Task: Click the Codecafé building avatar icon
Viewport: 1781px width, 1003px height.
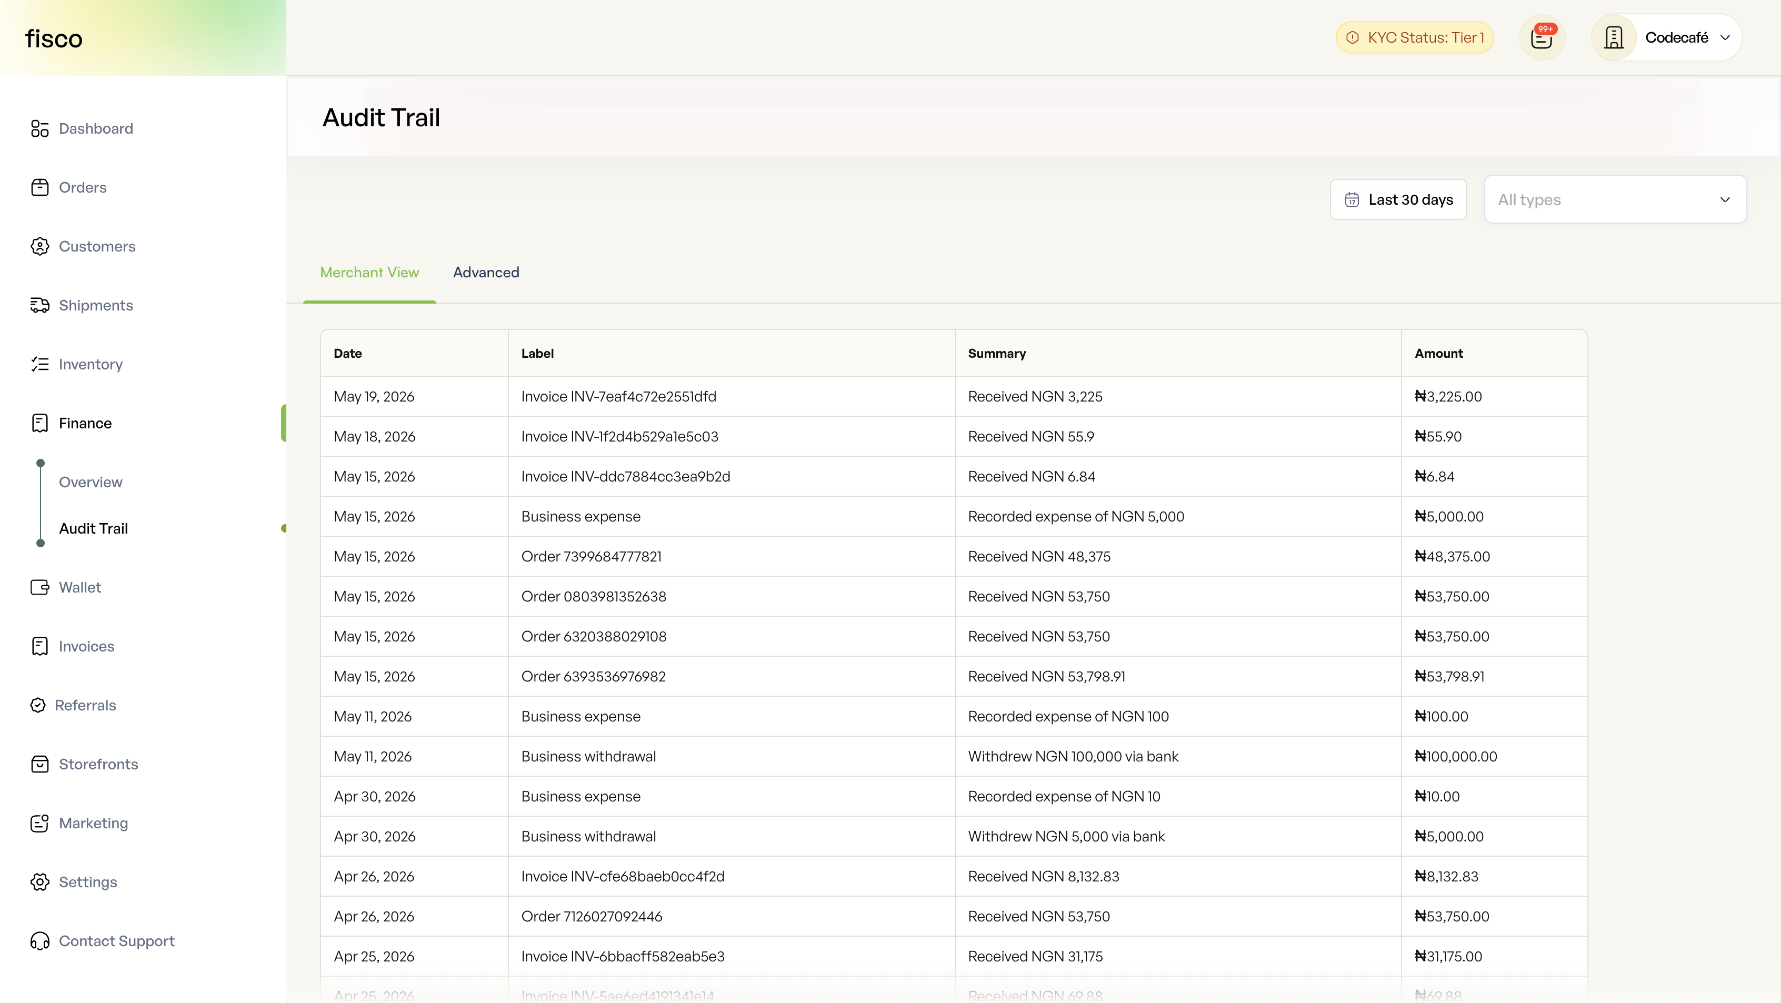Action: (1614, 37)
